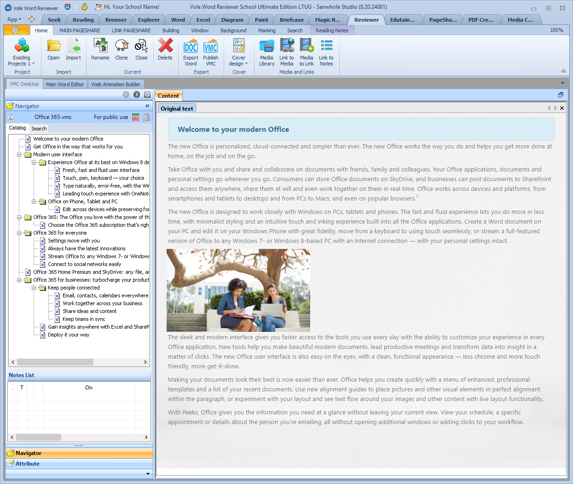Open the Marking ribbon tab
Screen dimensions: 573x484
click(267, 30)
